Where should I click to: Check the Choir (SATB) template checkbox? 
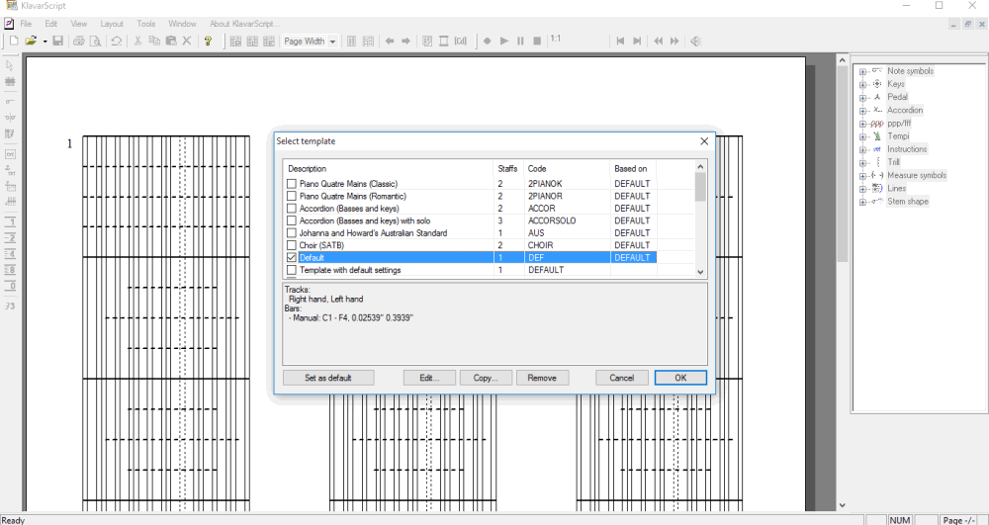click(x=292, y=245)
